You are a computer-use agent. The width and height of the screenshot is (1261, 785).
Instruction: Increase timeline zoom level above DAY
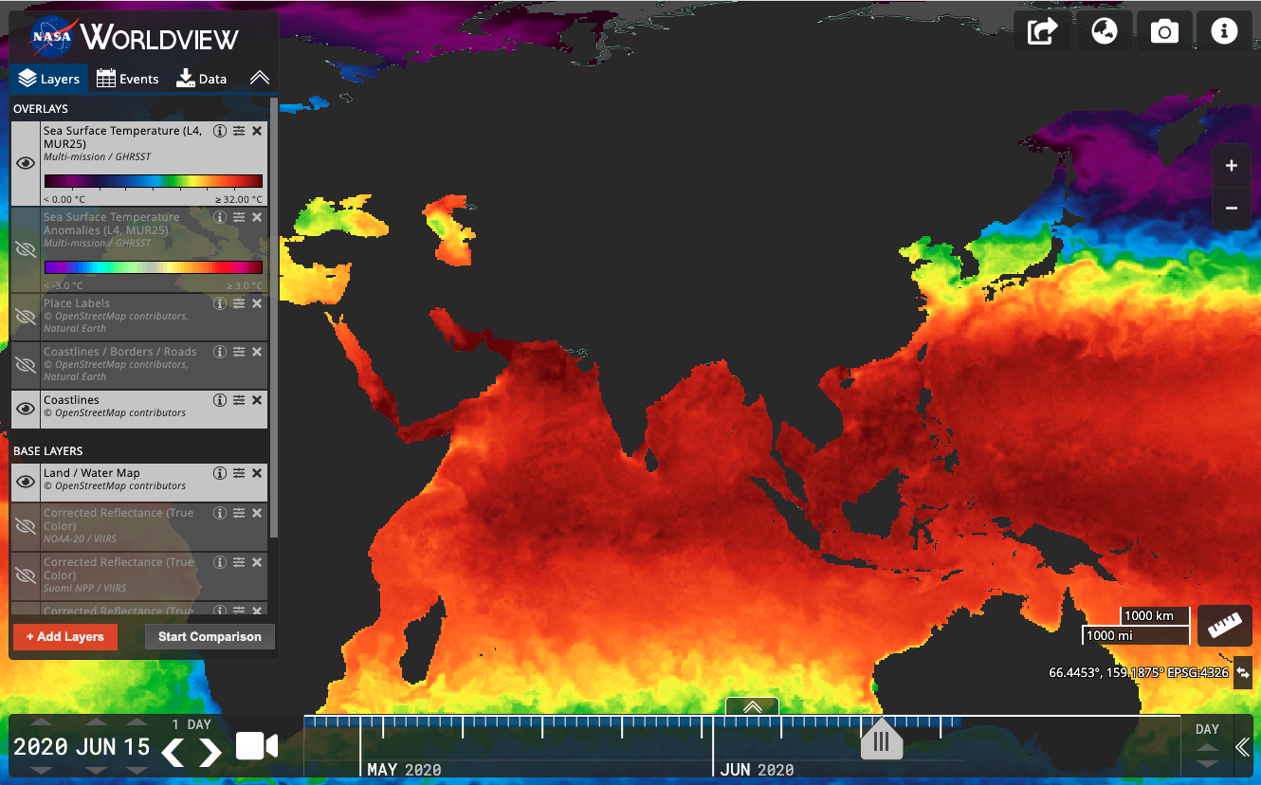pyautogui.click(x=1207, y=748)
